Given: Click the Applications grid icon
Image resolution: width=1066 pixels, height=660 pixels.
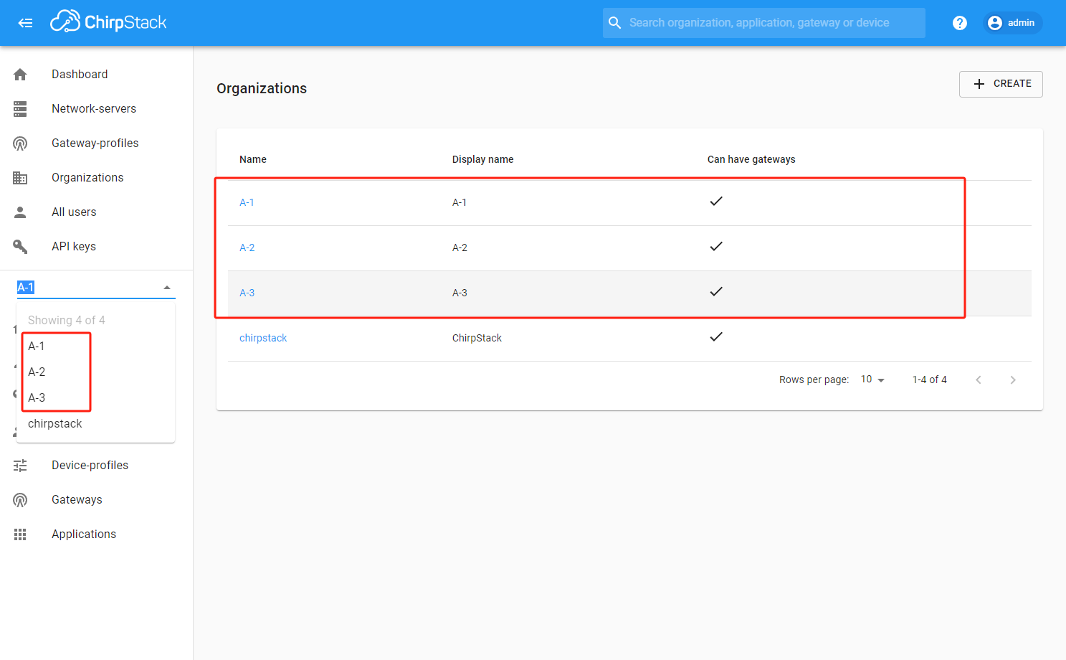Looking at the screenshot, I should [20, 534].
